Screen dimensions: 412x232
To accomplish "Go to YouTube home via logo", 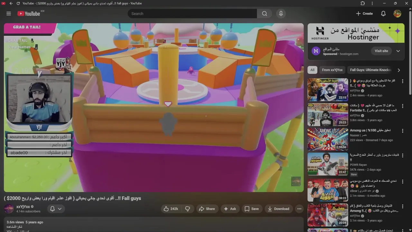I will (29, 14).
